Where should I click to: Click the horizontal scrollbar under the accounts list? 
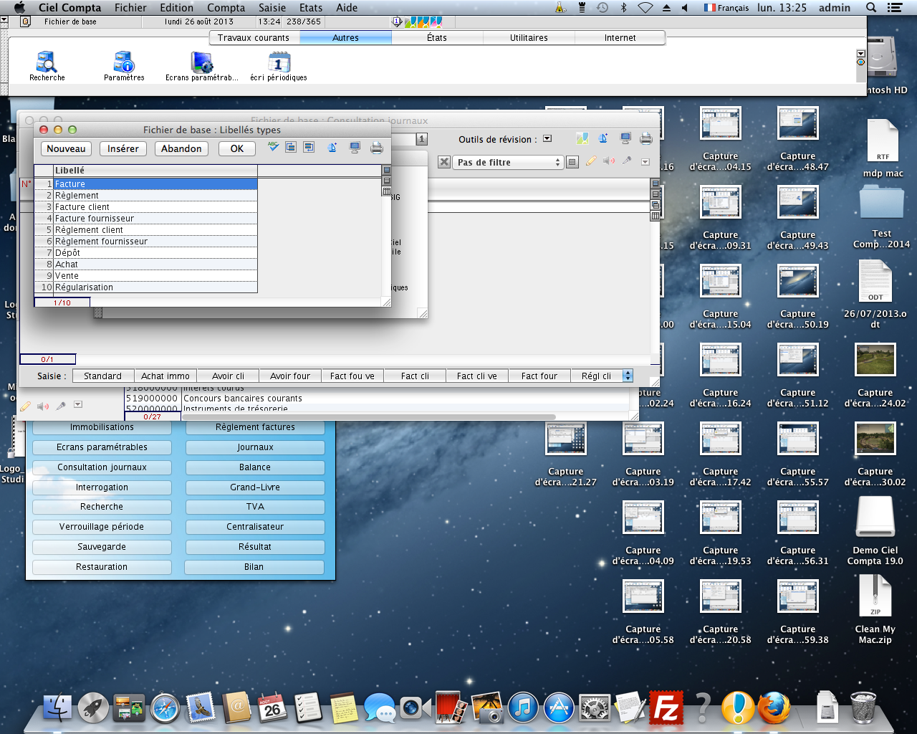tap(369, 416)
